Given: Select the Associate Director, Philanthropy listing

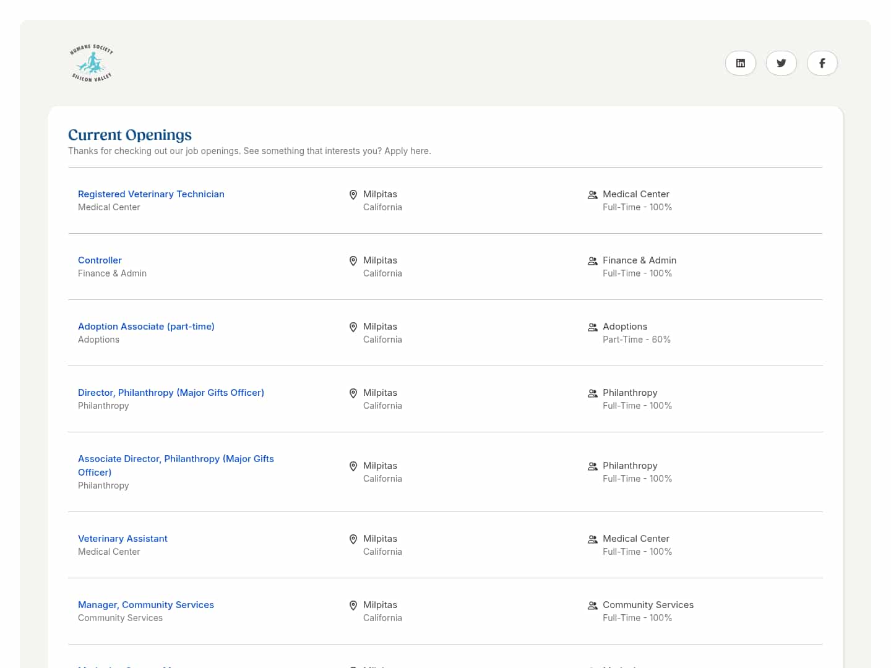Looking at the screenshot, I should pos(176,459).
